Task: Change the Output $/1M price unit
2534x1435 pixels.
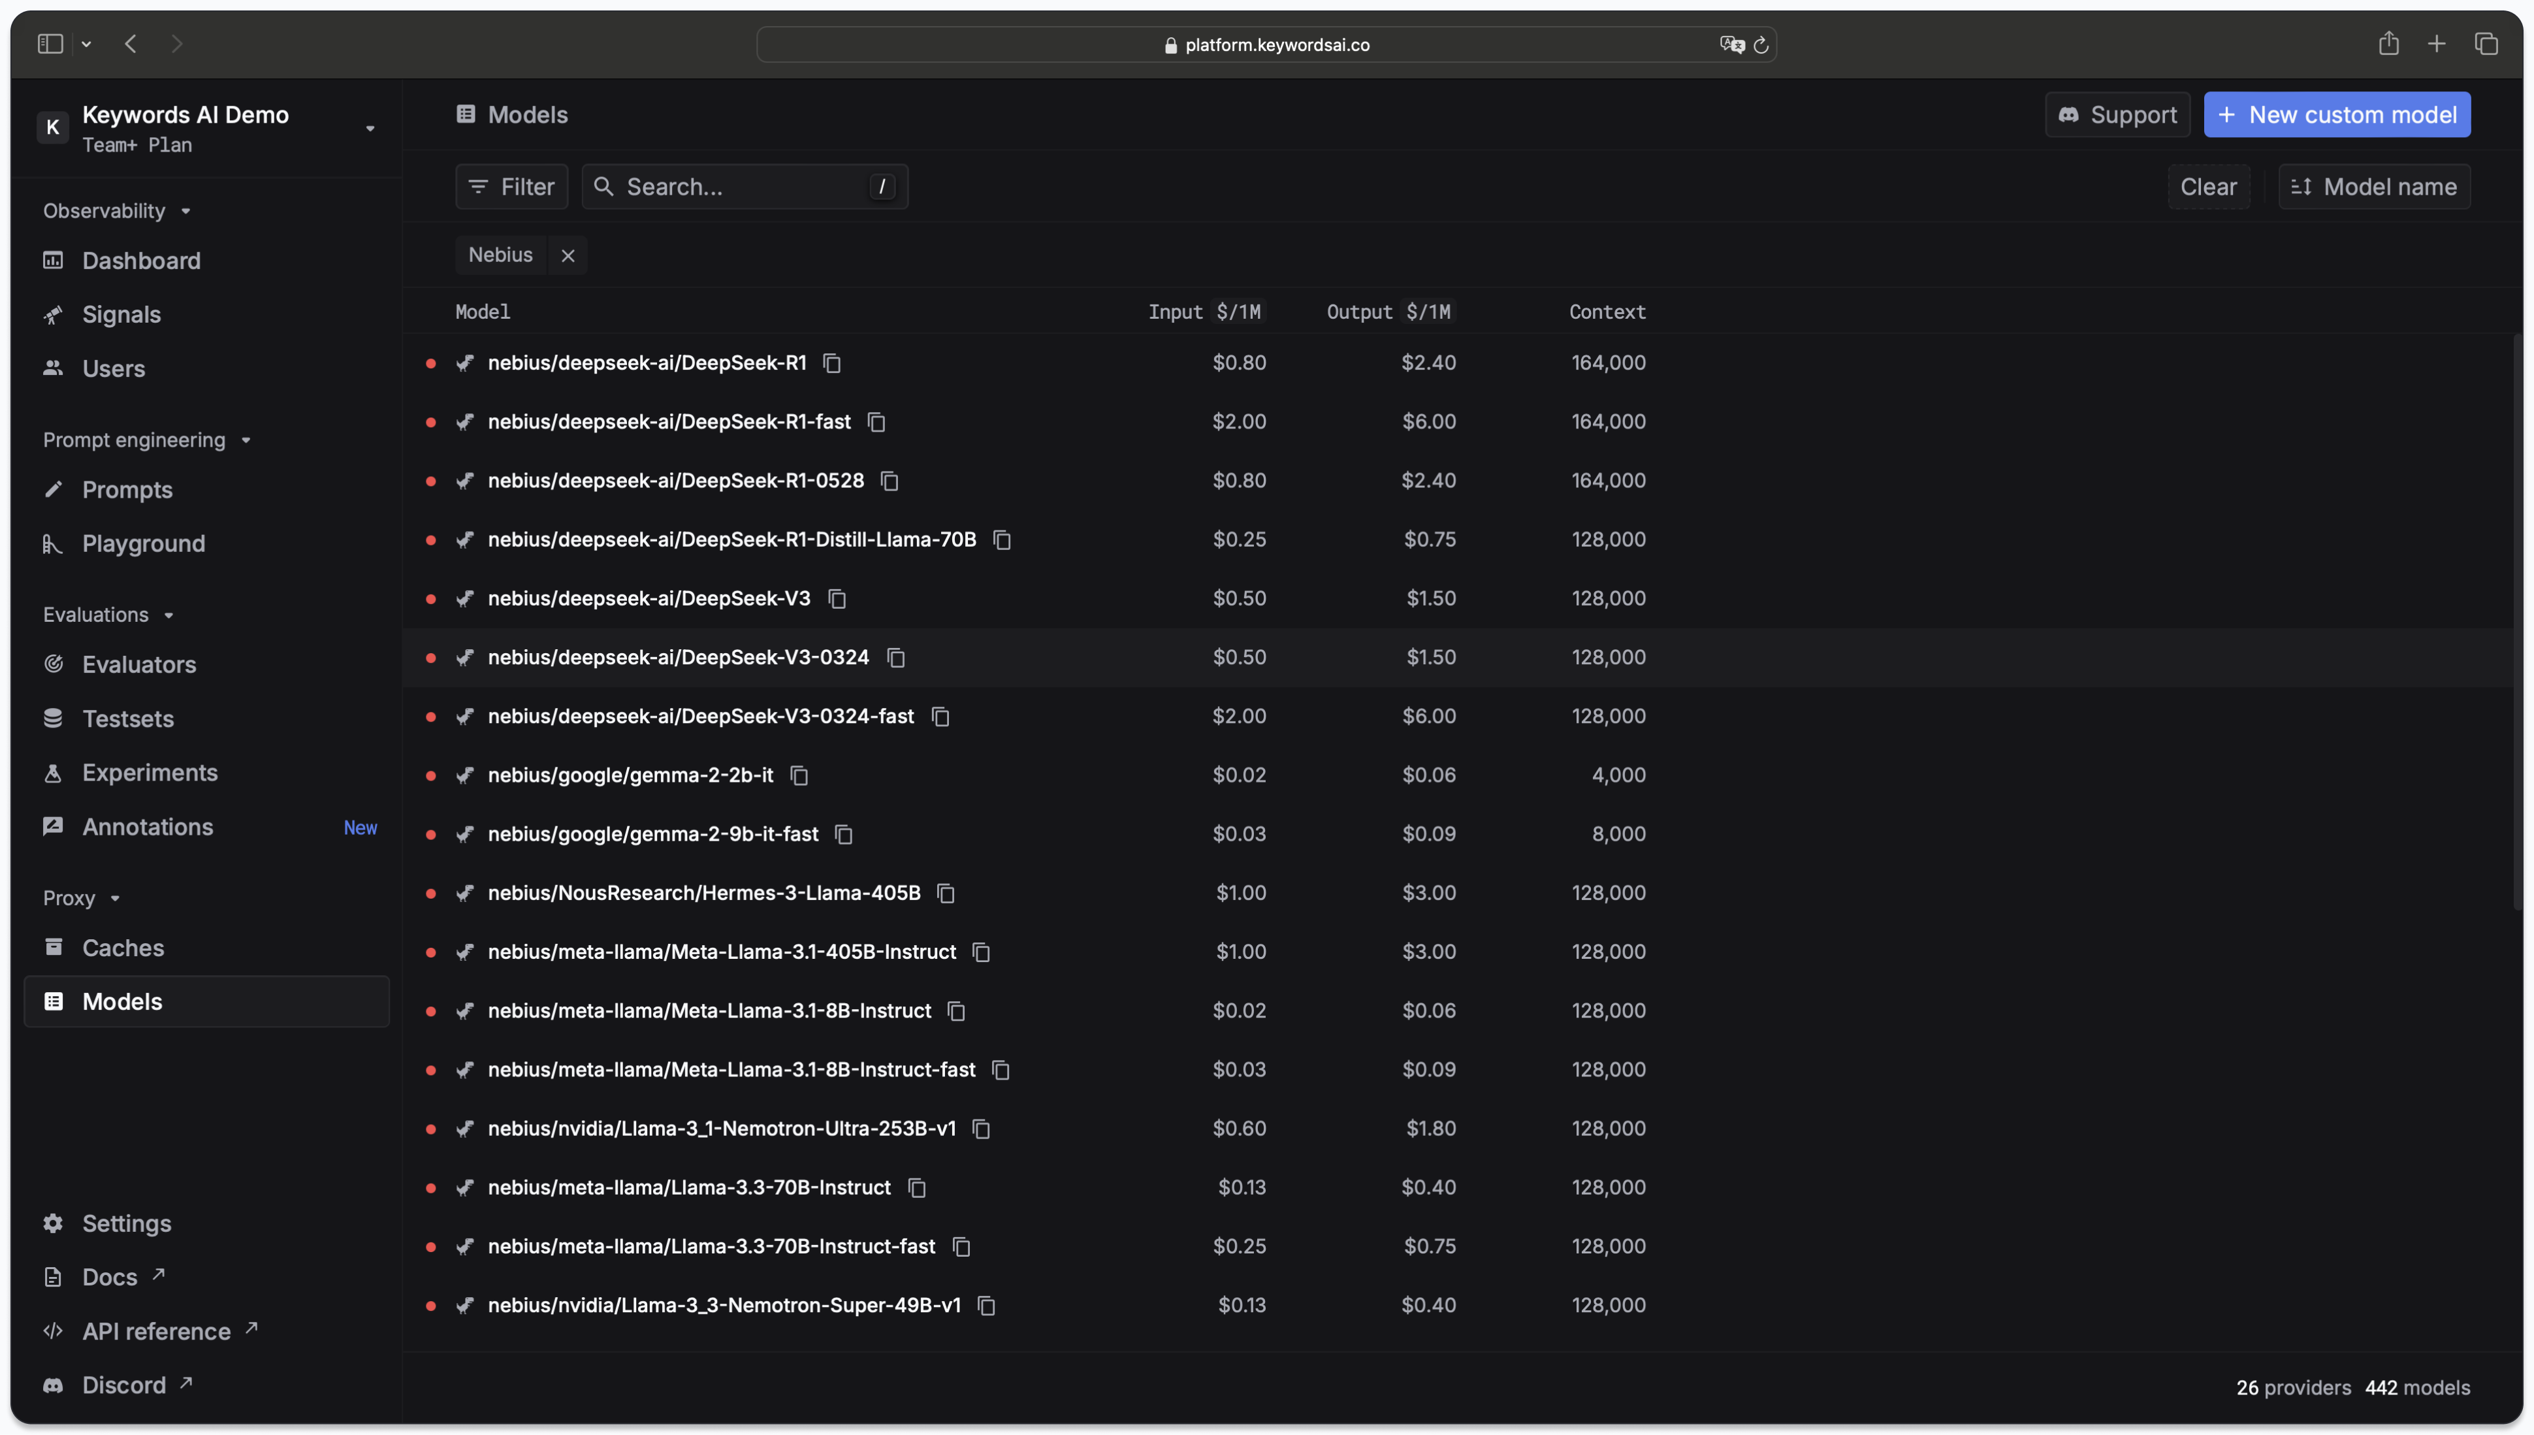Action: coord(1428,312)
